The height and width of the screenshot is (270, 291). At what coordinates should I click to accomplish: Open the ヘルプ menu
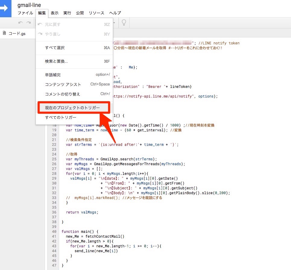point(115,13)
